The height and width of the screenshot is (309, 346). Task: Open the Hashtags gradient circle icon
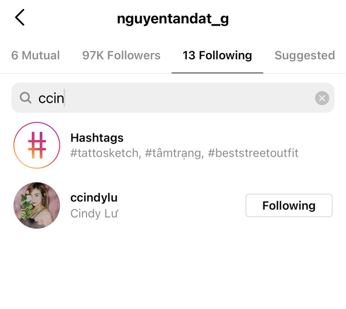pos(37,145)
